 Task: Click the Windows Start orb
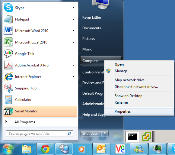[8, 149]
